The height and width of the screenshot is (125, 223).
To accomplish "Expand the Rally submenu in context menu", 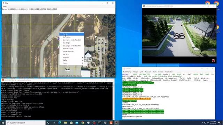I will tap(72, 60).
